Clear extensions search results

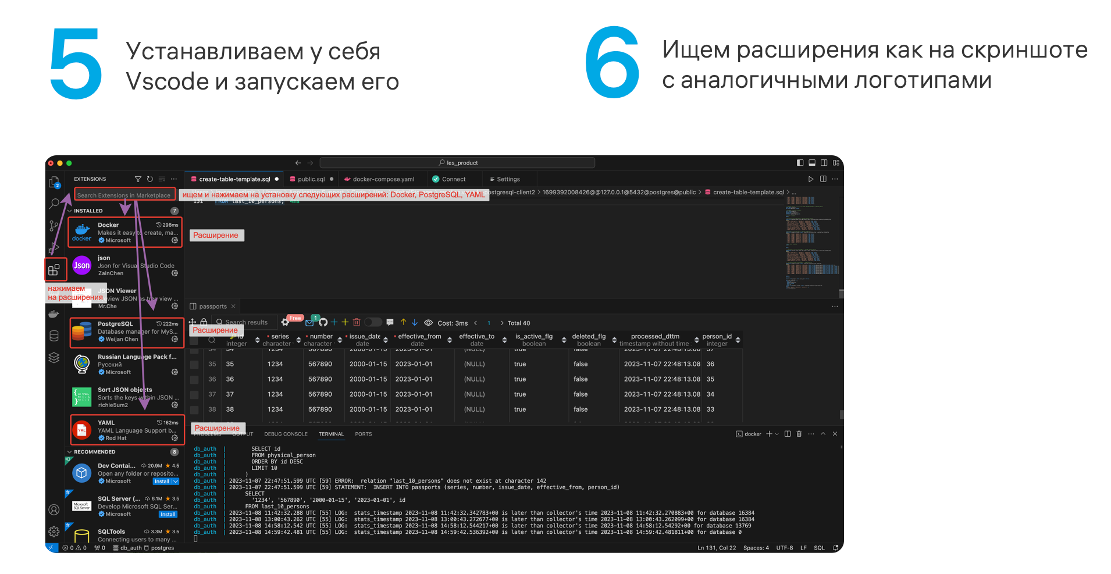162,179
